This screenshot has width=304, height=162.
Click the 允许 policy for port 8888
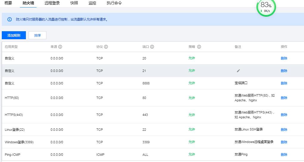click(192, 83)
